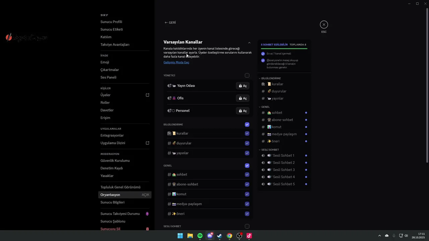Close settings with the ESC circle icon

tap(324, 24)
